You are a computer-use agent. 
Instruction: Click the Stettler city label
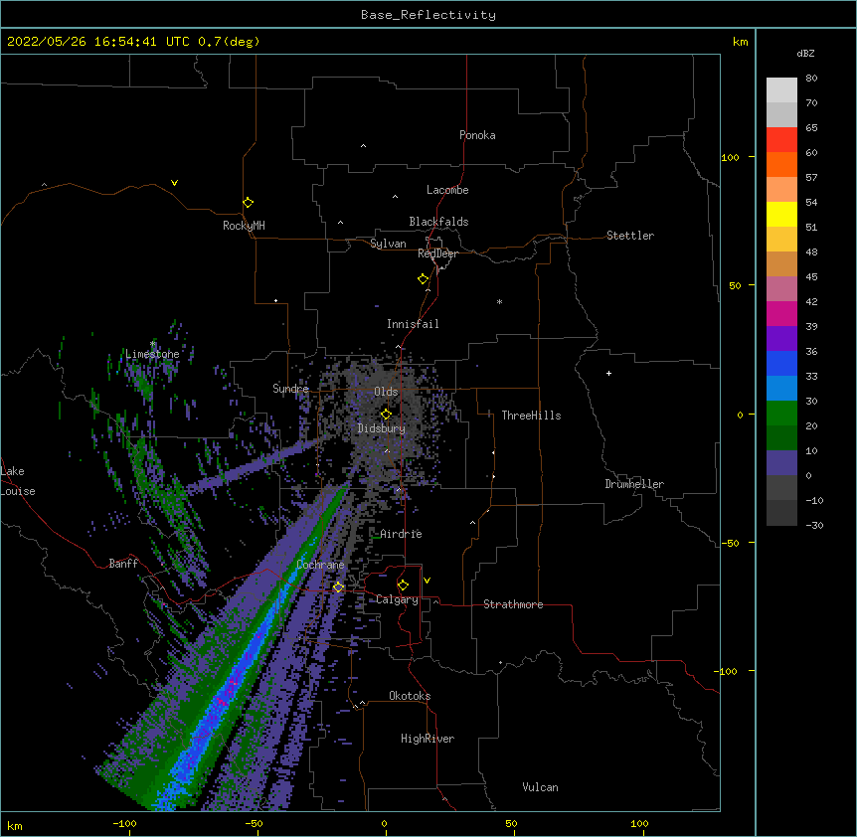coord(630,236)
